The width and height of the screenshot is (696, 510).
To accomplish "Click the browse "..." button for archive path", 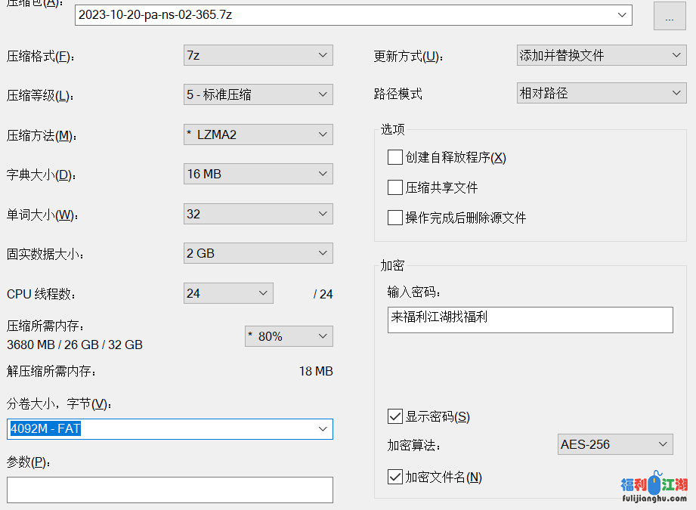I will pyautogui.click(x=669, y=16).
